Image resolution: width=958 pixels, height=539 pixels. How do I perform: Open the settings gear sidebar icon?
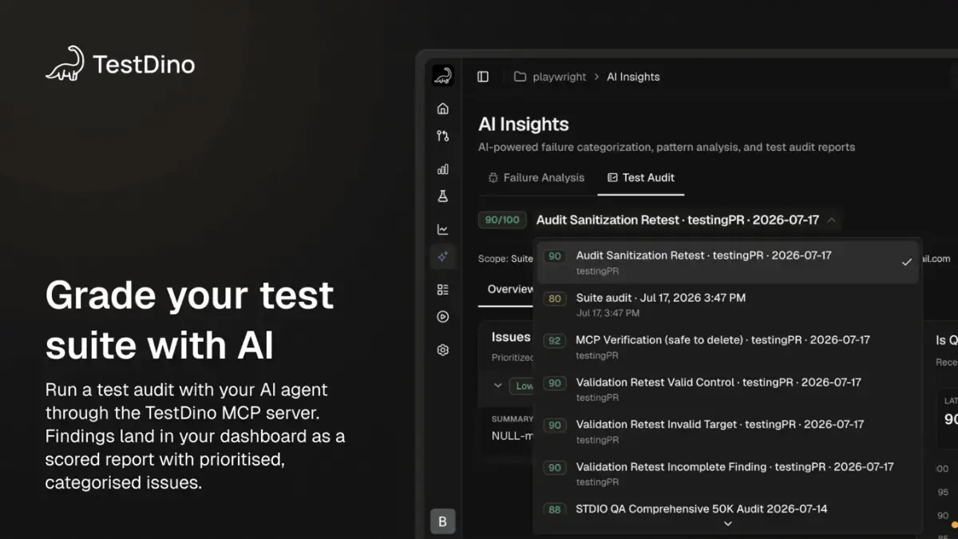(443, 350)
